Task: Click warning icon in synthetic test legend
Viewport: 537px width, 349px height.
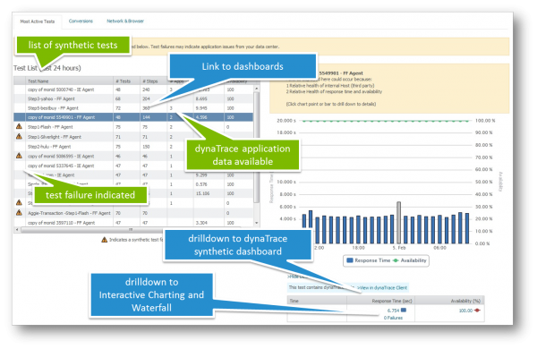Action: click(105, 240)
